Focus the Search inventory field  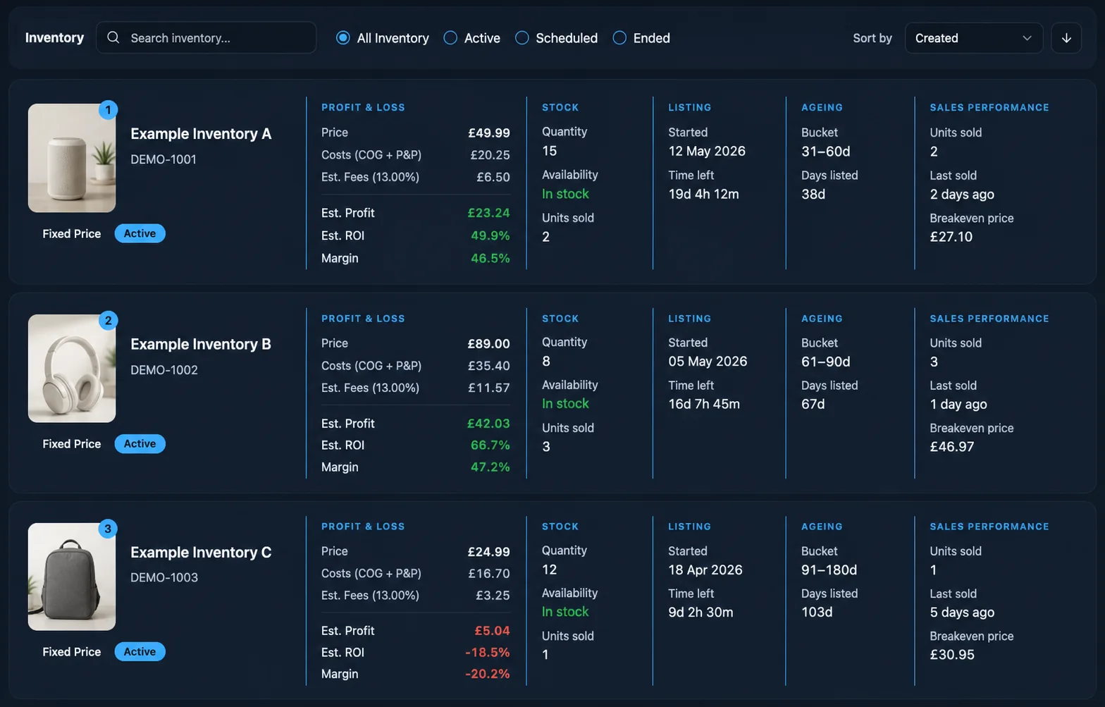coord(206,38)
